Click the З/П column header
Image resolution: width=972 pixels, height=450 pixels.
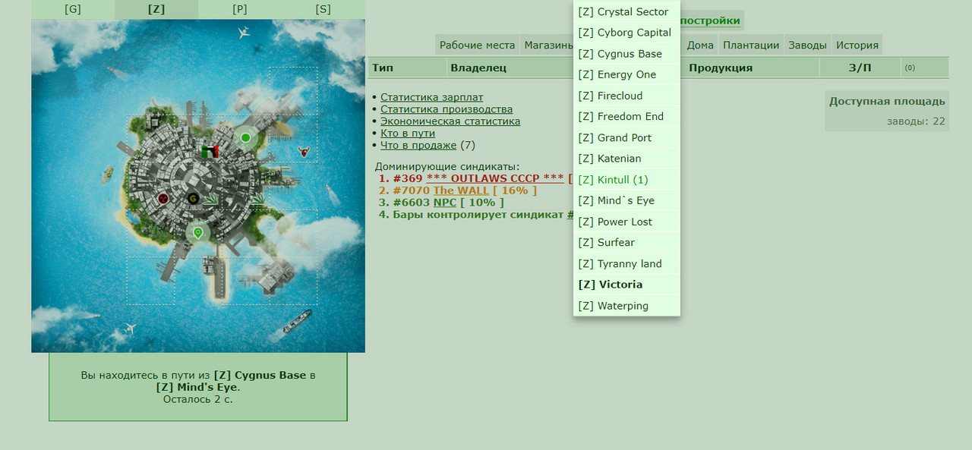point(860,68)
